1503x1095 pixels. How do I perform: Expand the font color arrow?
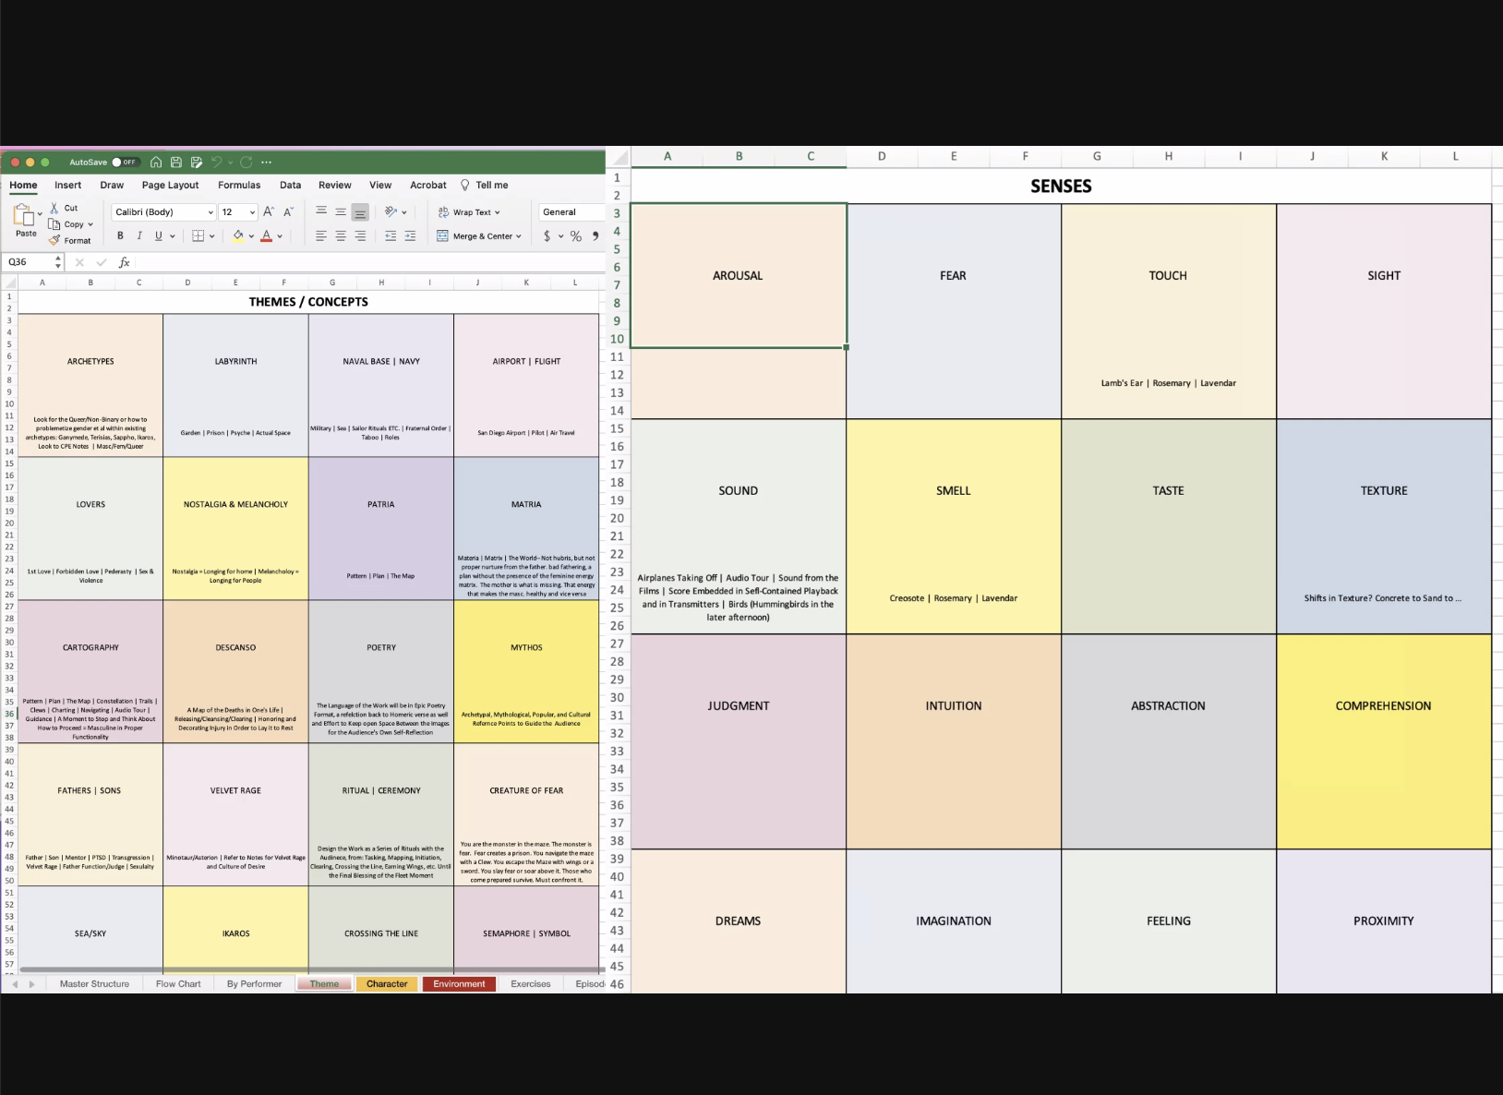280,236
